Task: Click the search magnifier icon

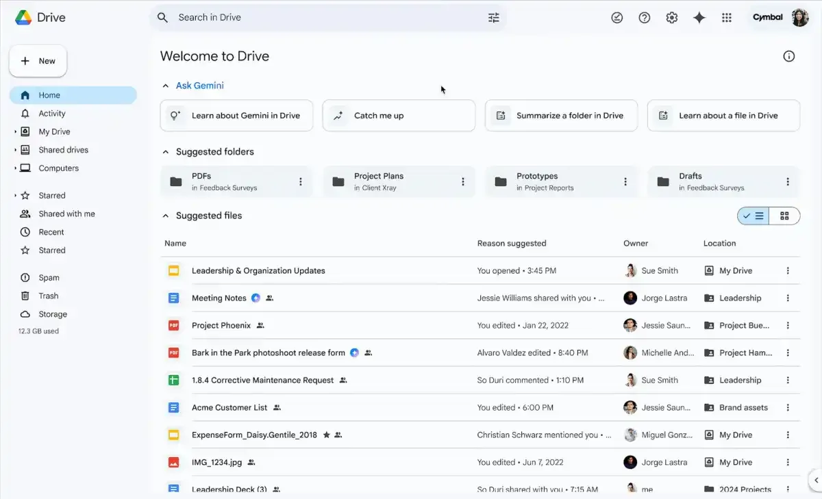Action: point(162,18)
